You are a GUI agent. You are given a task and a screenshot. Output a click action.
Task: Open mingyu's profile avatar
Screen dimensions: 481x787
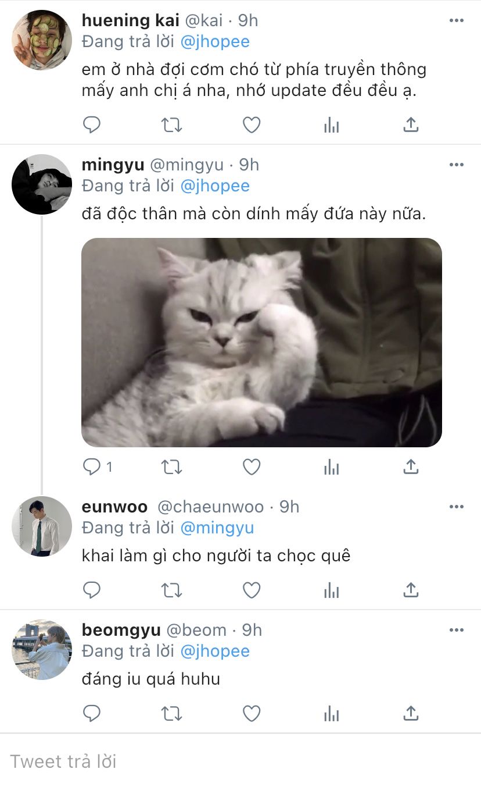[42, 184]
